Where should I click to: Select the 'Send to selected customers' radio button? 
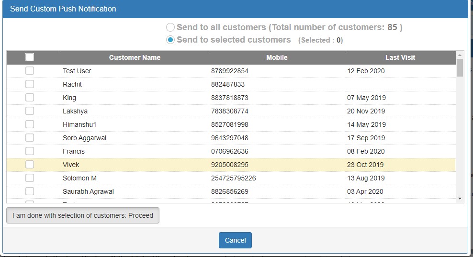[x=170, y=40]
